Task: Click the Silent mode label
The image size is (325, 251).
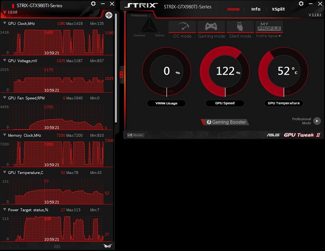Action: [240, 36]
